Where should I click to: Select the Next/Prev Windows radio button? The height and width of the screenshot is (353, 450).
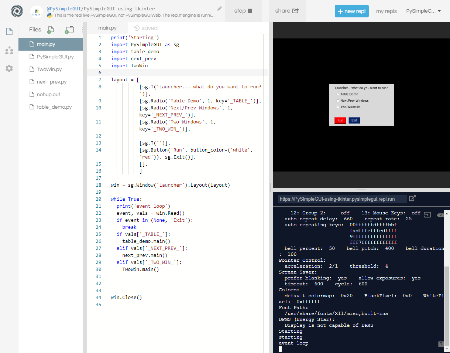tap(337, 101)
